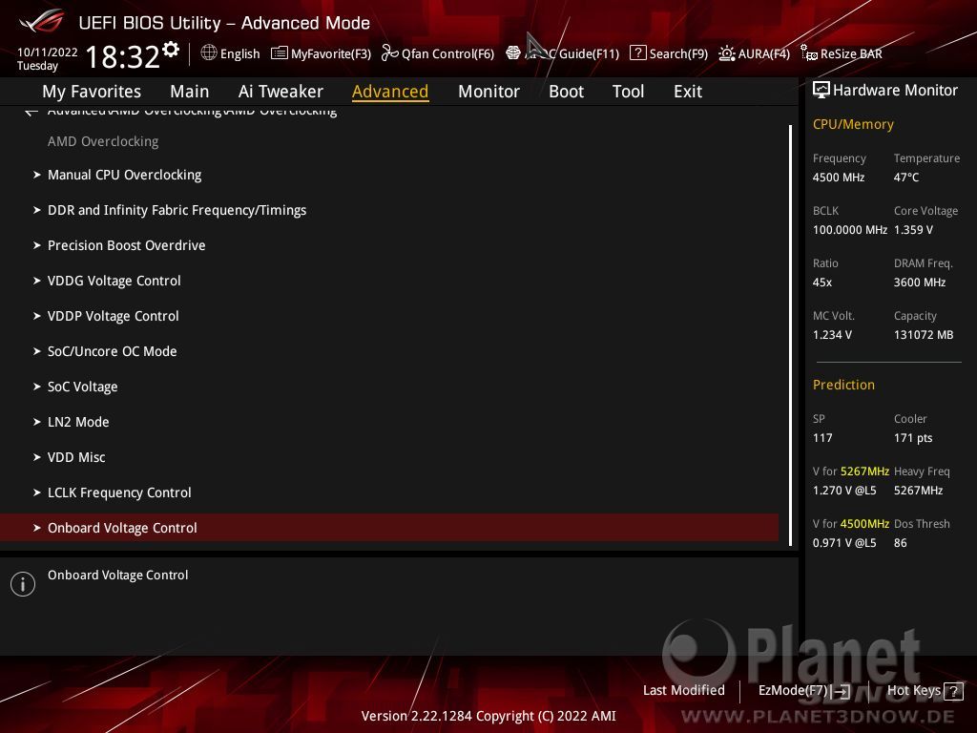The width and height of the screenshot is (977, 733).
Task: Click the Last Modified button
Action: (x=683, y=691)
